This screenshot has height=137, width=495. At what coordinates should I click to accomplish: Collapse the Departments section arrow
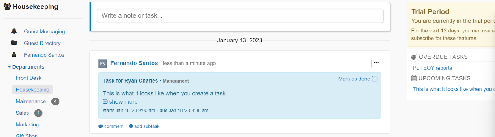click(9, 67)
